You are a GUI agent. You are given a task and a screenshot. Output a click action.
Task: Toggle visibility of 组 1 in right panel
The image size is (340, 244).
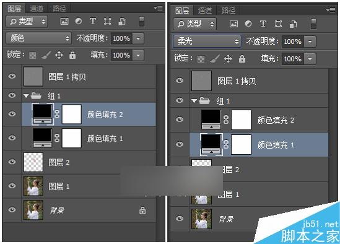[180, 100]
